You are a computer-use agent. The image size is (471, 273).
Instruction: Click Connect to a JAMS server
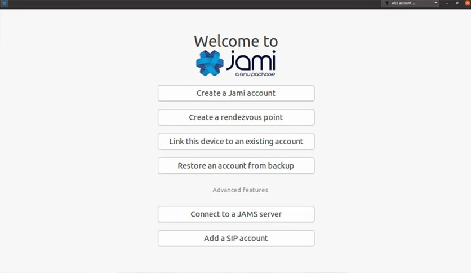tap(236, 214)
